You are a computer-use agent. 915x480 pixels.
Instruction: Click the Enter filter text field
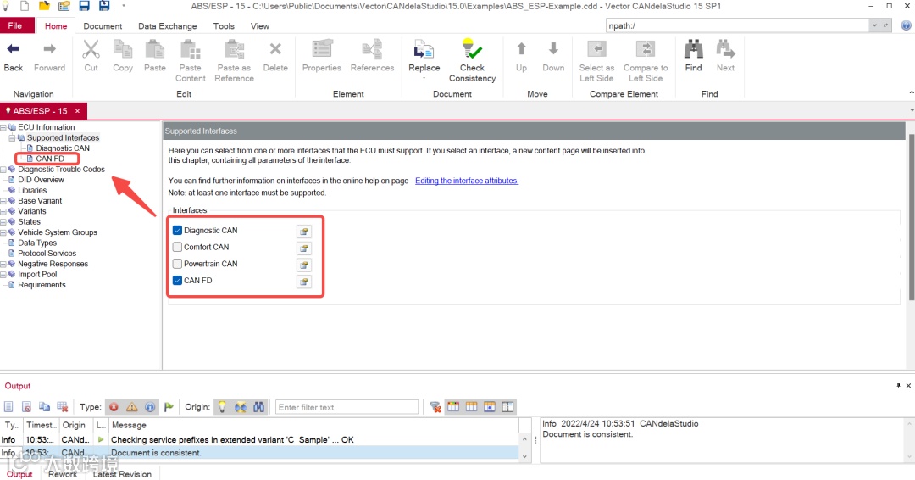[x=347, y=407]
